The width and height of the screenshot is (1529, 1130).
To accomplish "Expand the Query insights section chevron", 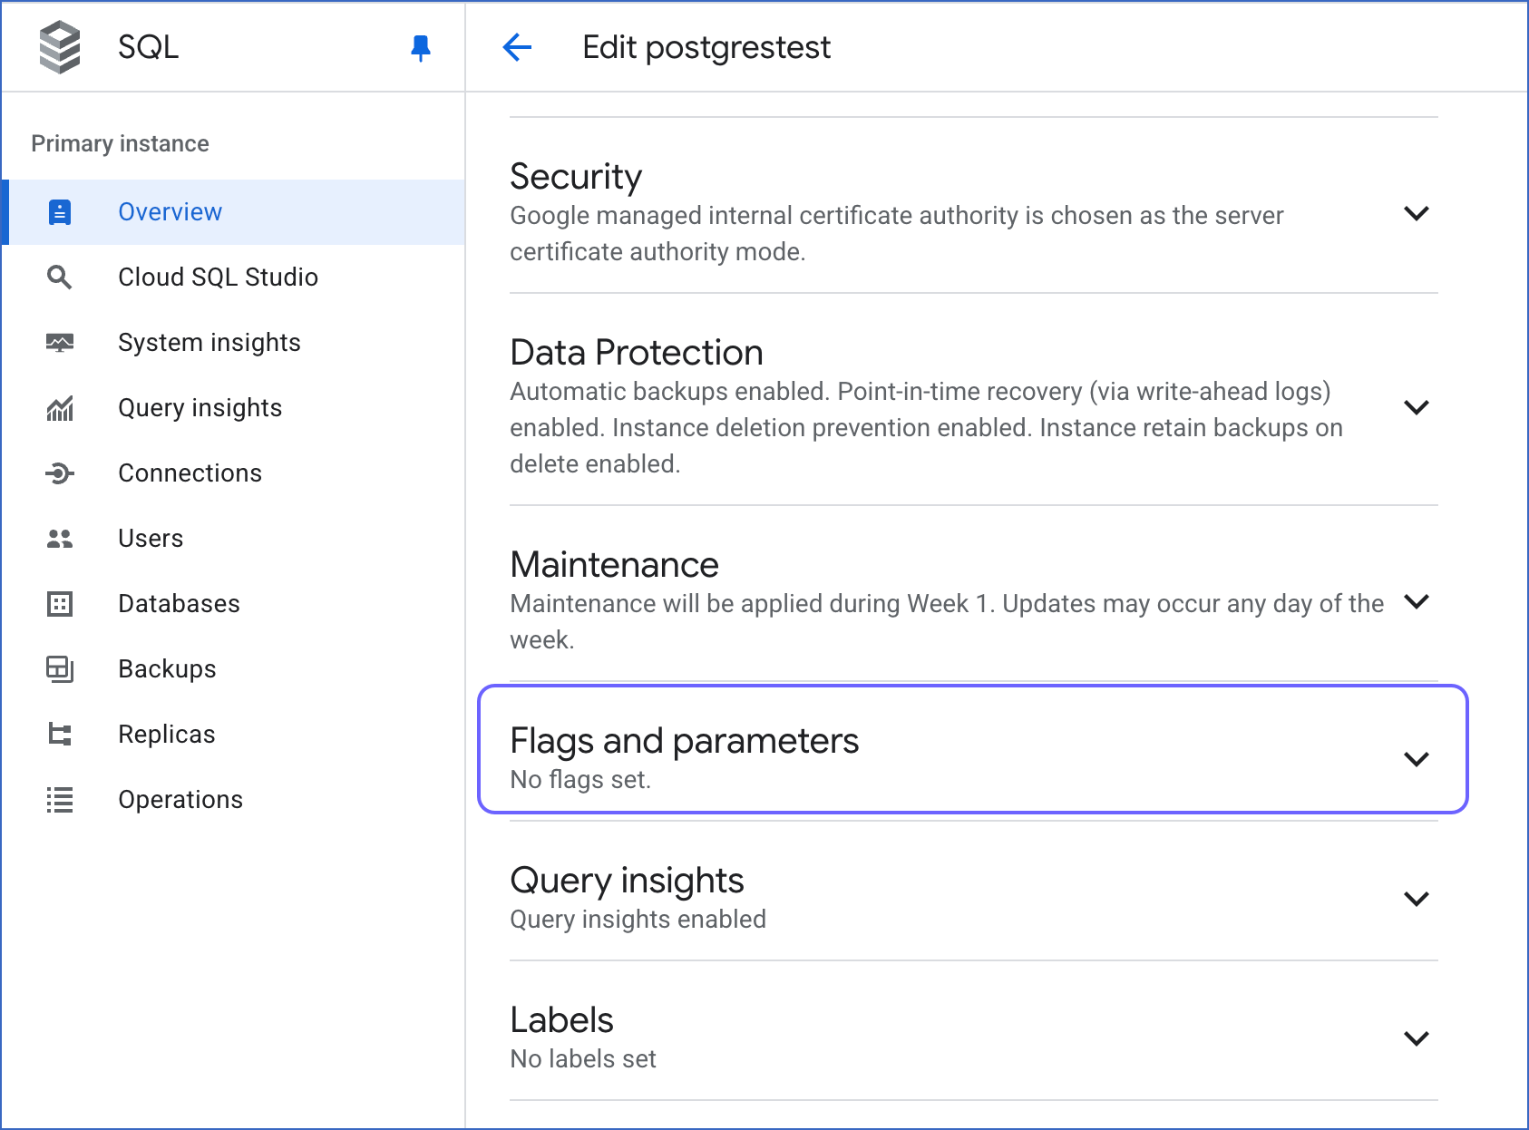I will 1417,899.
